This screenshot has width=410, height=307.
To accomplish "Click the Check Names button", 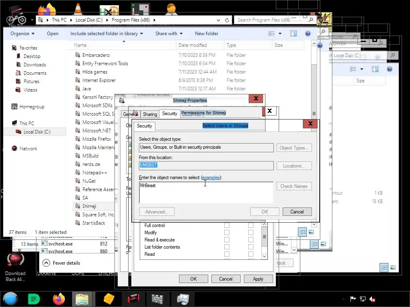I will point(294,186).
